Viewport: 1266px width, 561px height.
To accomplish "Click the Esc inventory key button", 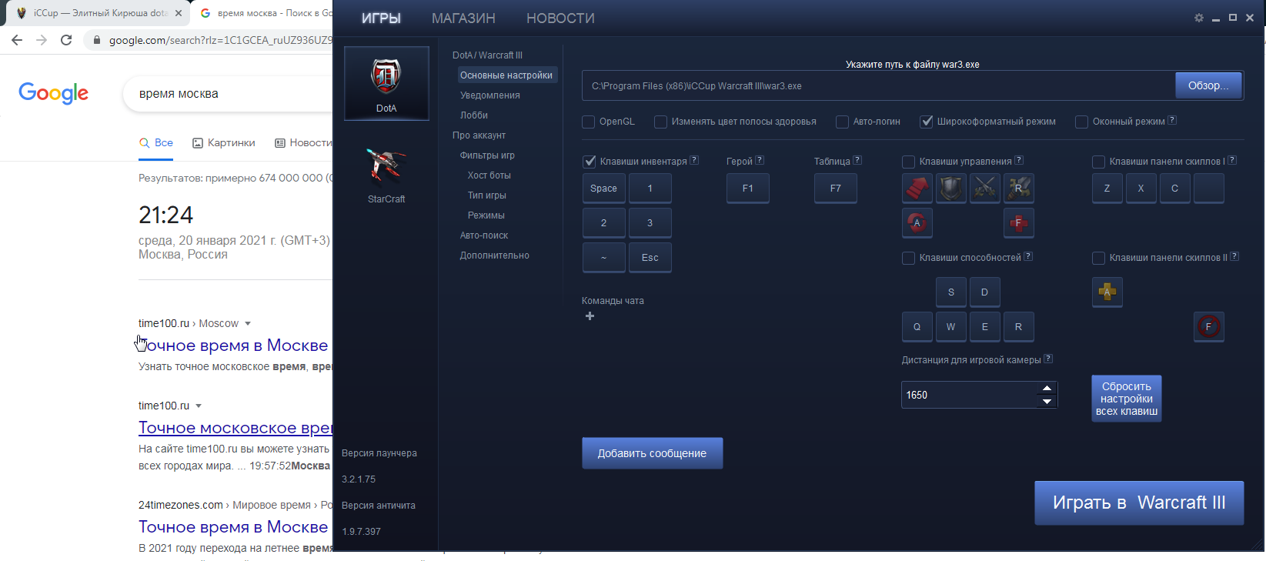I will (650, 258).
